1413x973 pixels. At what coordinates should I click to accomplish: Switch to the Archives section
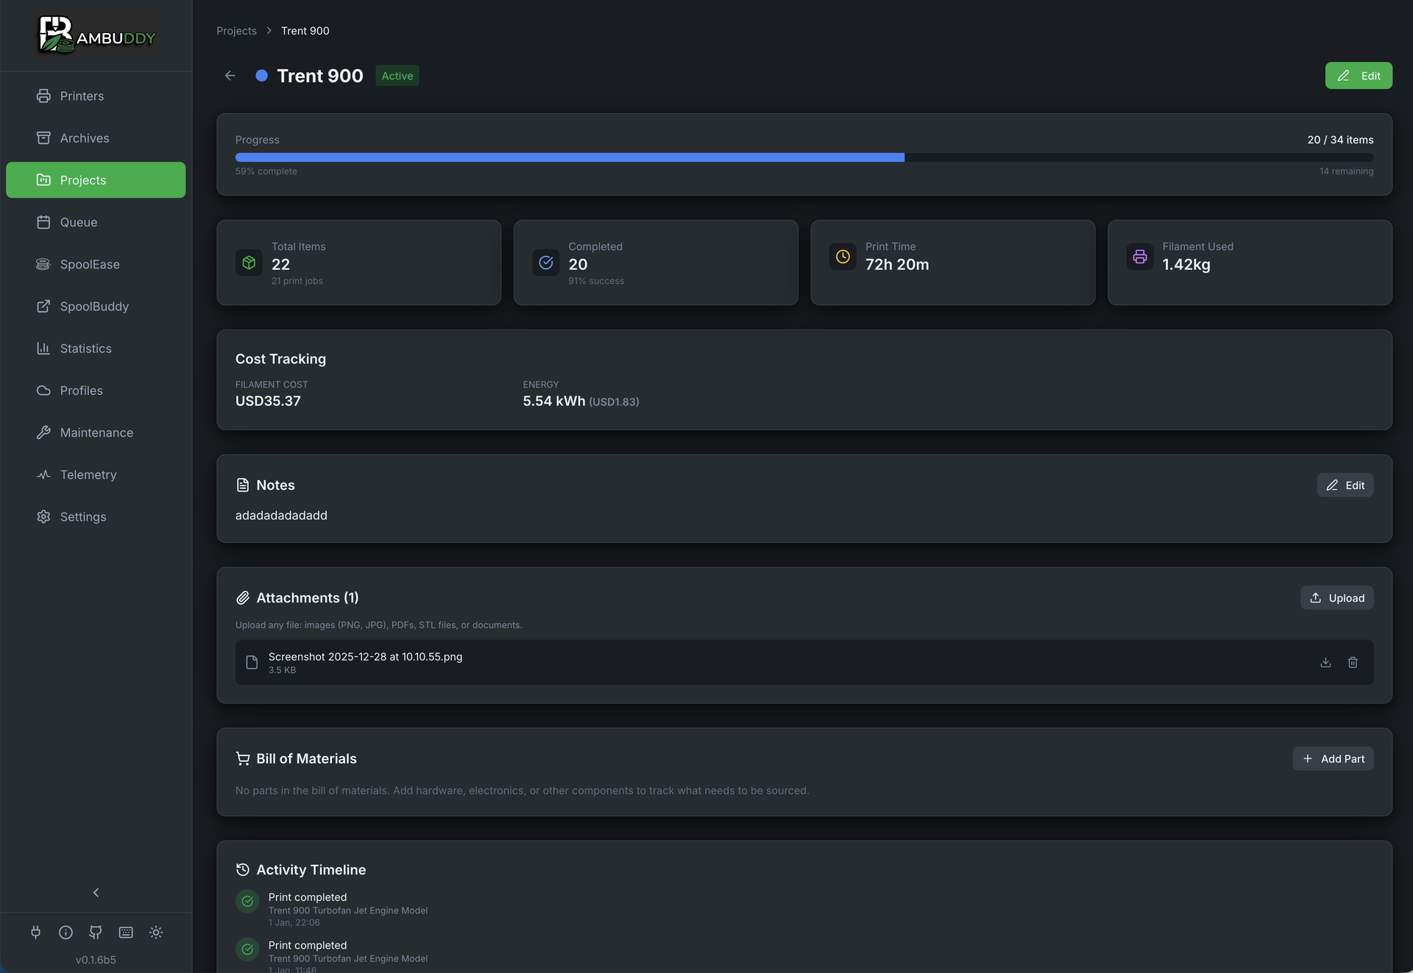click(x=85, y=138)
